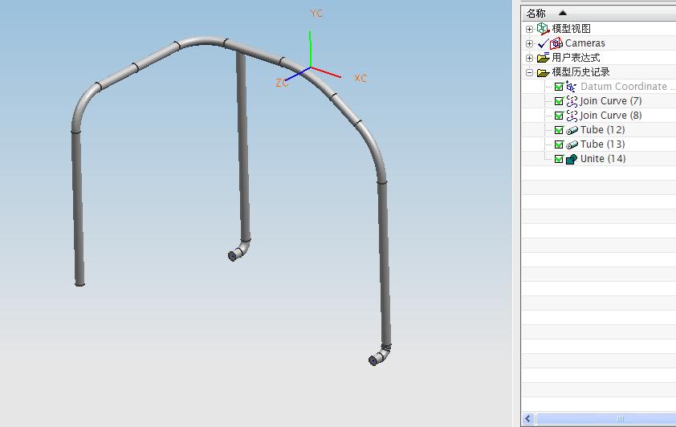
Task: Select the 模型视图 tree row
Action: coord(599,29)
